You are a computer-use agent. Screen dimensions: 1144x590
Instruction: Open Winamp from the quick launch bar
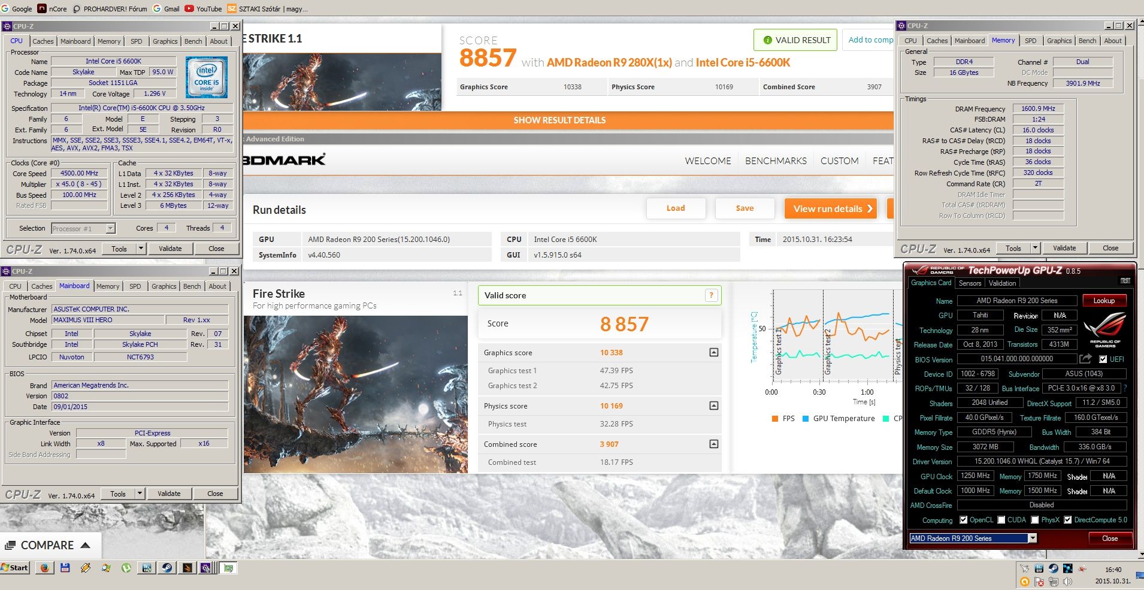click(x=86, y=567)
